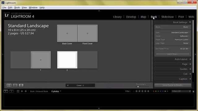The image size is (198, 111).
Task: Open Paper Type Premium Lustre dropdown
Action: click(x=182, y=40)
